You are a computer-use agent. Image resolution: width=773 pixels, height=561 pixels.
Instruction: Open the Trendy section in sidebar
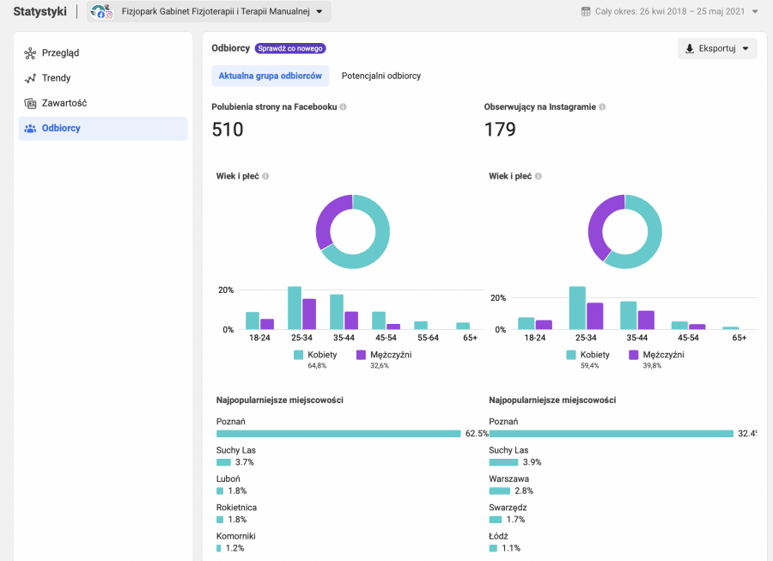pos(56,78)
